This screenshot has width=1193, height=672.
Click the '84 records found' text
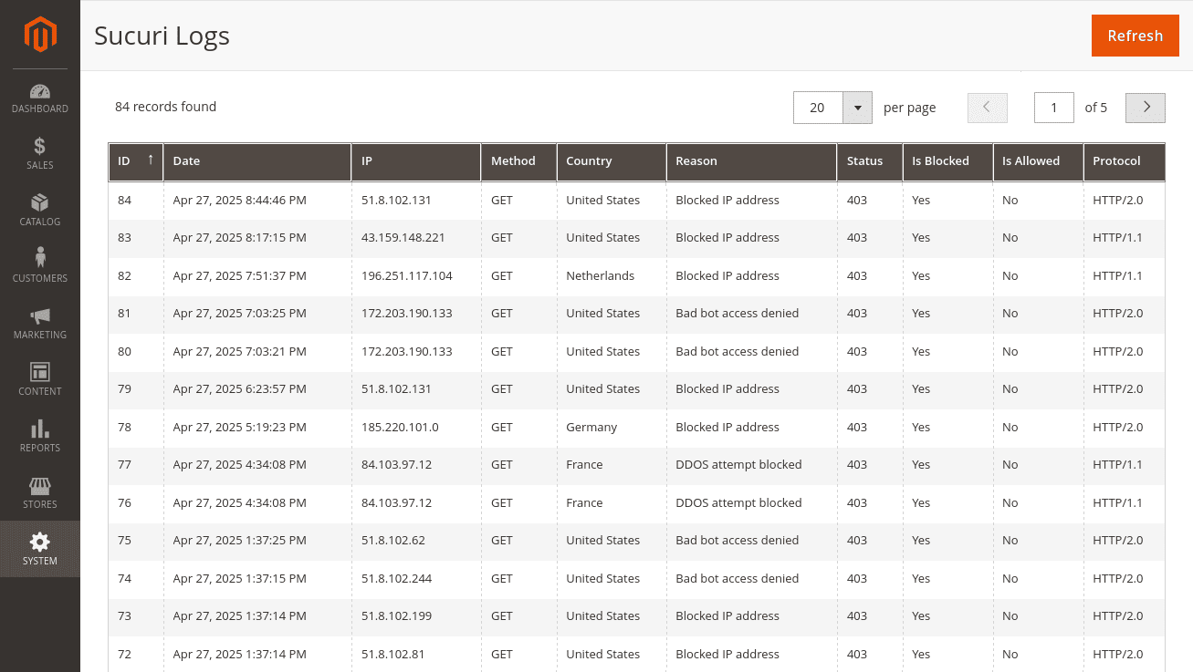coord(165,107)
